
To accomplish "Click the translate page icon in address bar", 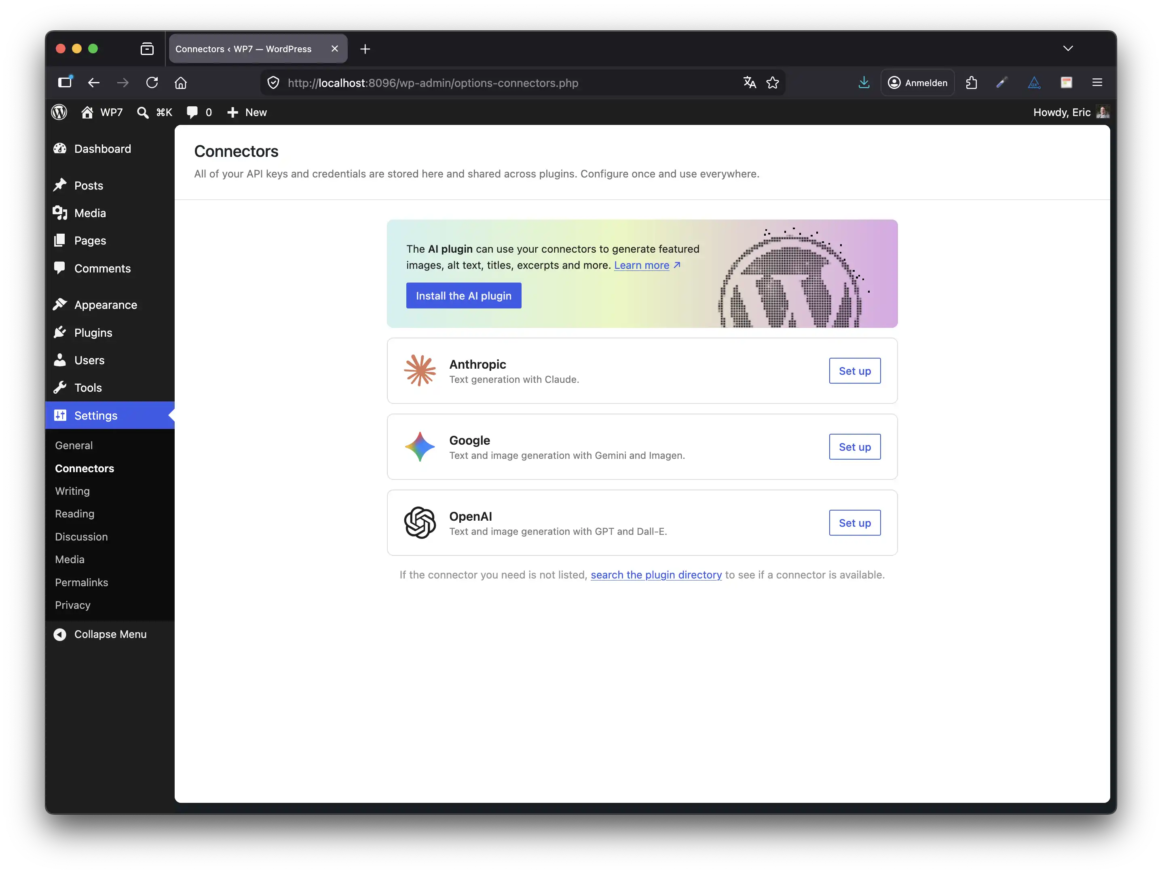I will coord(749,82).
